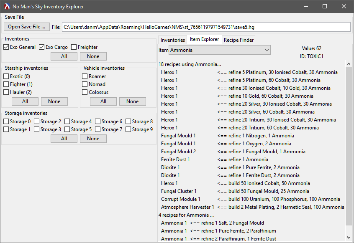
Task: Click None under Starship inventories
Action: [x=54, y=101]
